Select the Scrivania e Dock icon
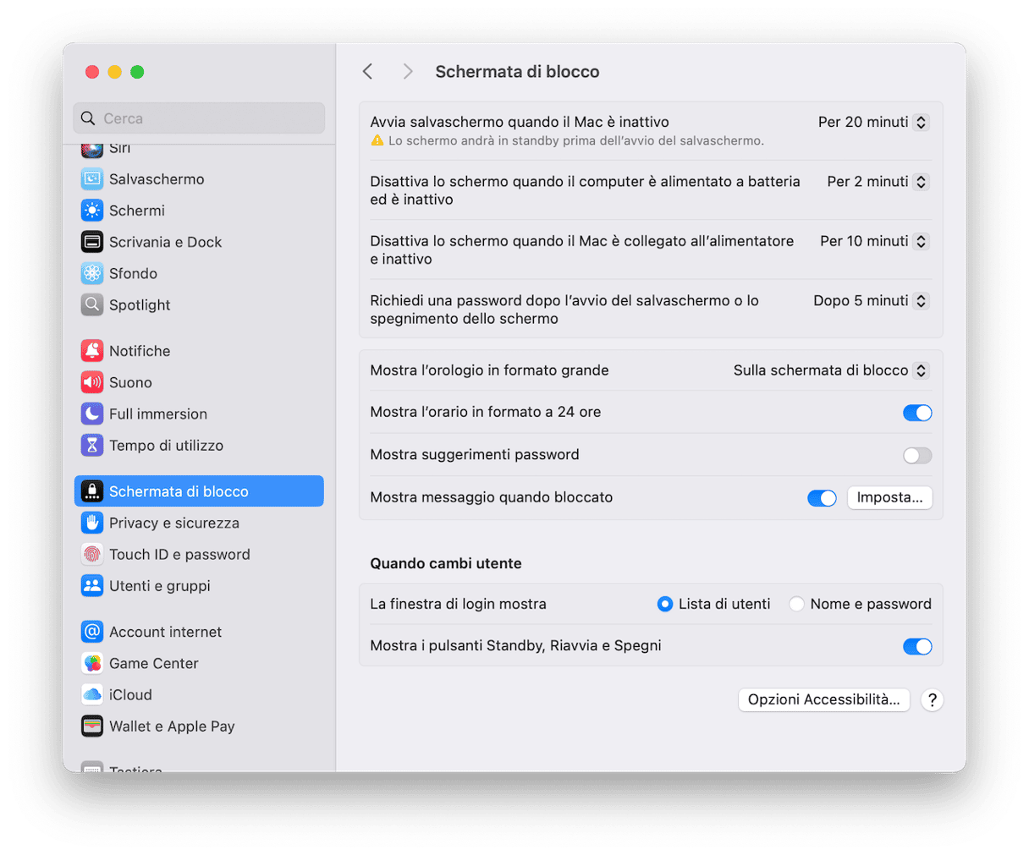The image size is (1029, 855). point(91,242)
